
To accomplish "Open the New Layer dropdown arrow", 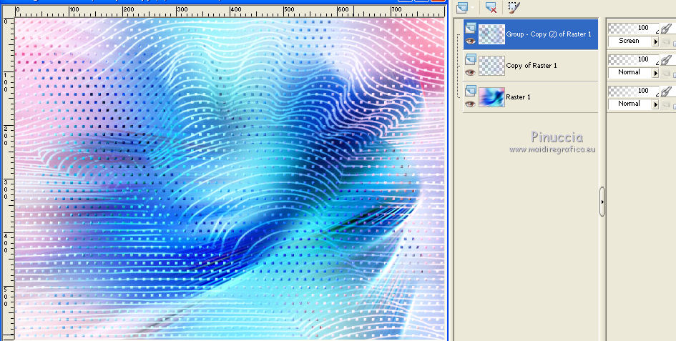I will (x=473, y=7).
